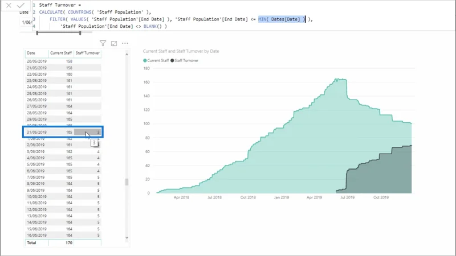Image resolution: width=456 pixels, height=256 pixels.
Task: Select the 27/05/2019 date cell
Action: coord(36,106)
